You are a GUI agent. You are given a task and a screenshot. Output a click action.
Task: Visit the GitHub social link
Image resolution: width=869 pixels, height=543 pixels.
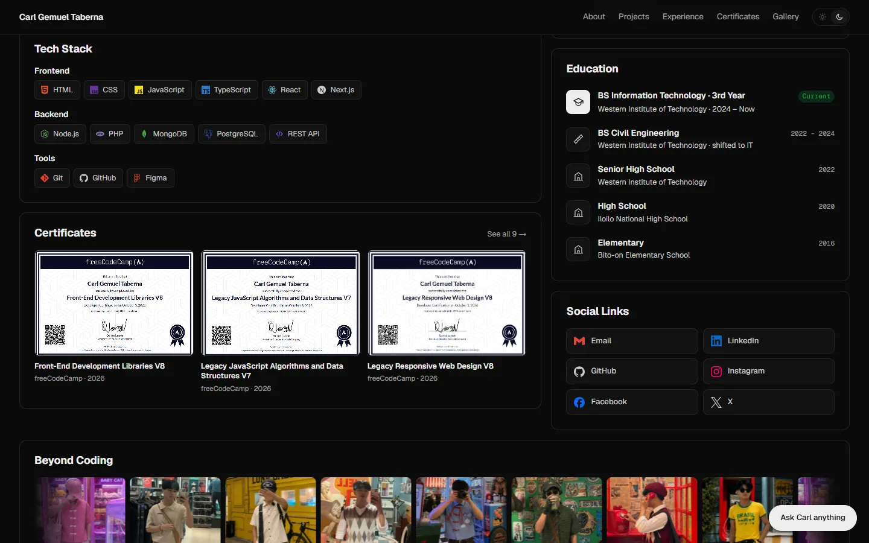pyautogui.click(x=632, y=372)
